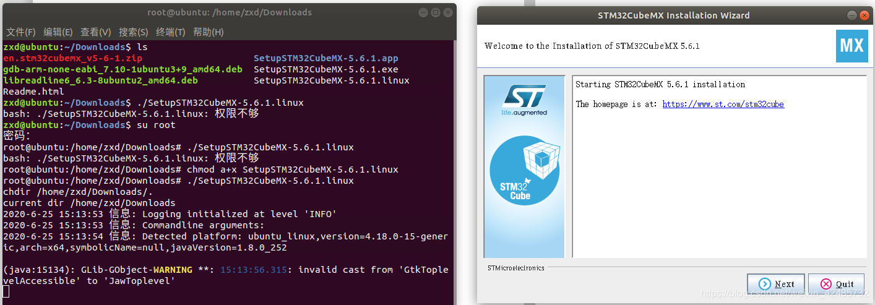The image size is (875, 305).
Task: Click SetupSTM32CubeMX-5.6.1.exe in listing
Action: pyautogui.click(x=326, y=69)
